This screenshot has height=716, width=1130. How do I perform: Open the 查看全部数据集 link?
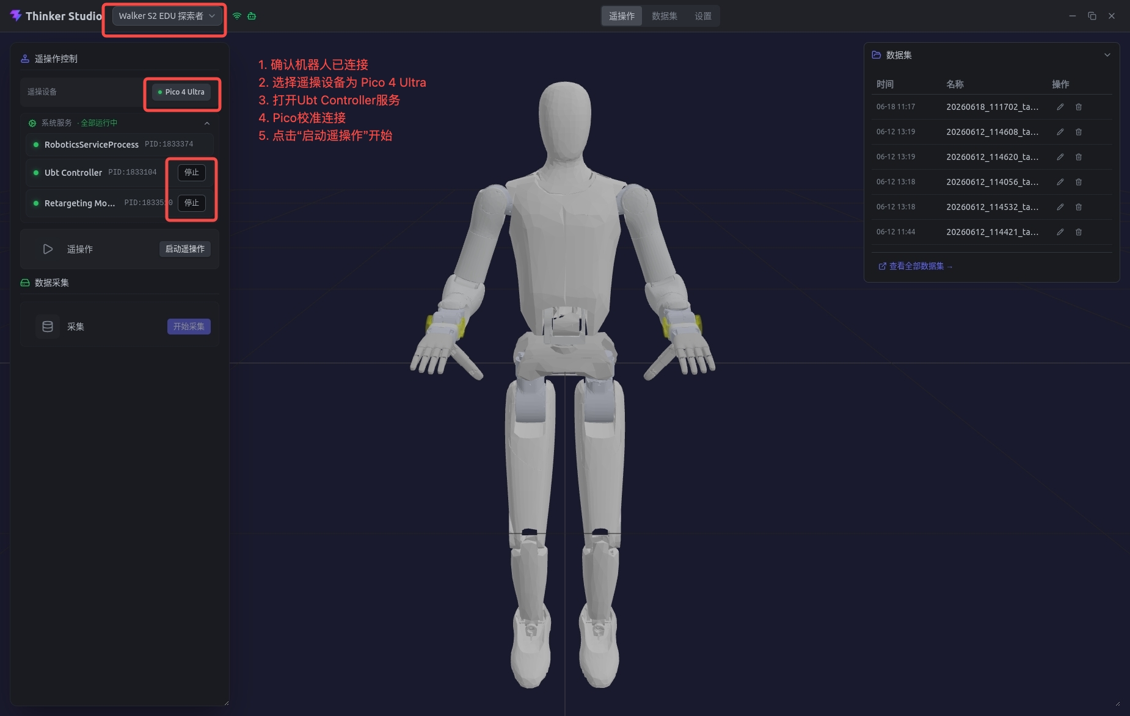(x=916, y=266)
